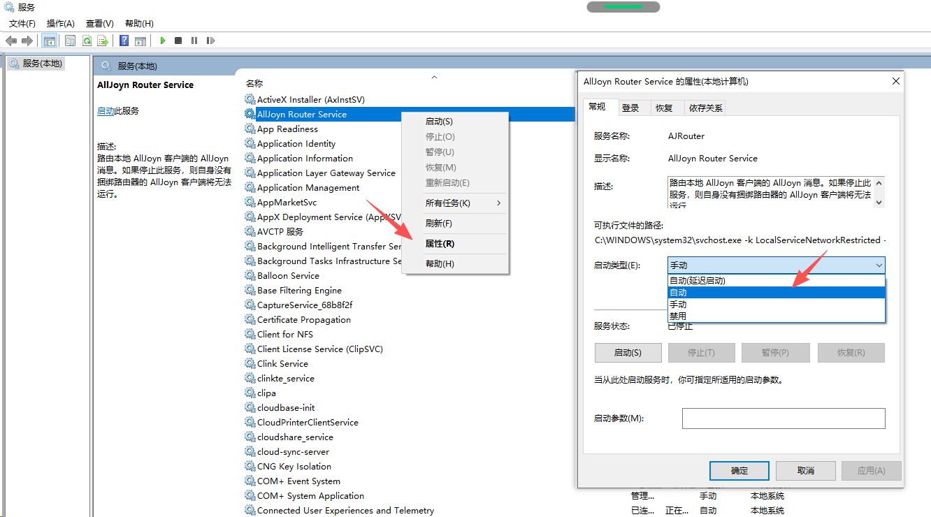Go back with the toolbar back arrow
The image size is (931, 517).
click(x=11, y=41)
